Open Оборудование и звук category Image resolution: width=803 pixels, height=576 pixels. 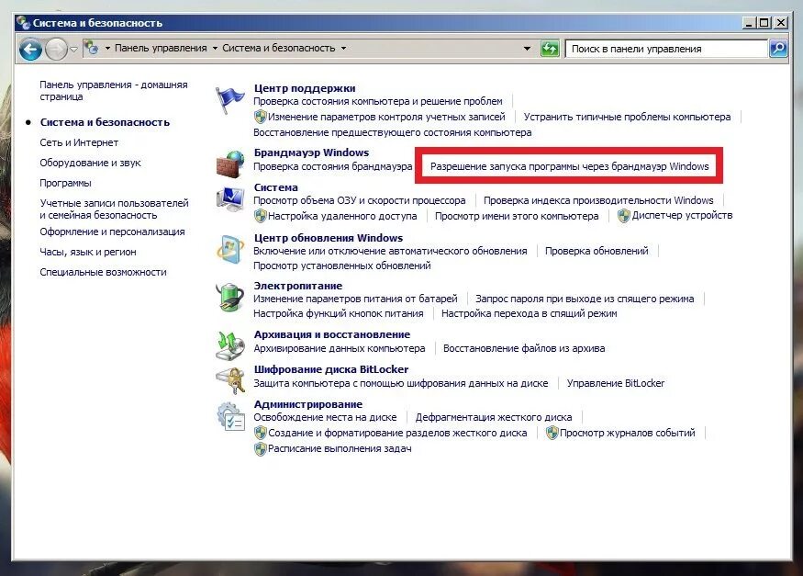90,163
